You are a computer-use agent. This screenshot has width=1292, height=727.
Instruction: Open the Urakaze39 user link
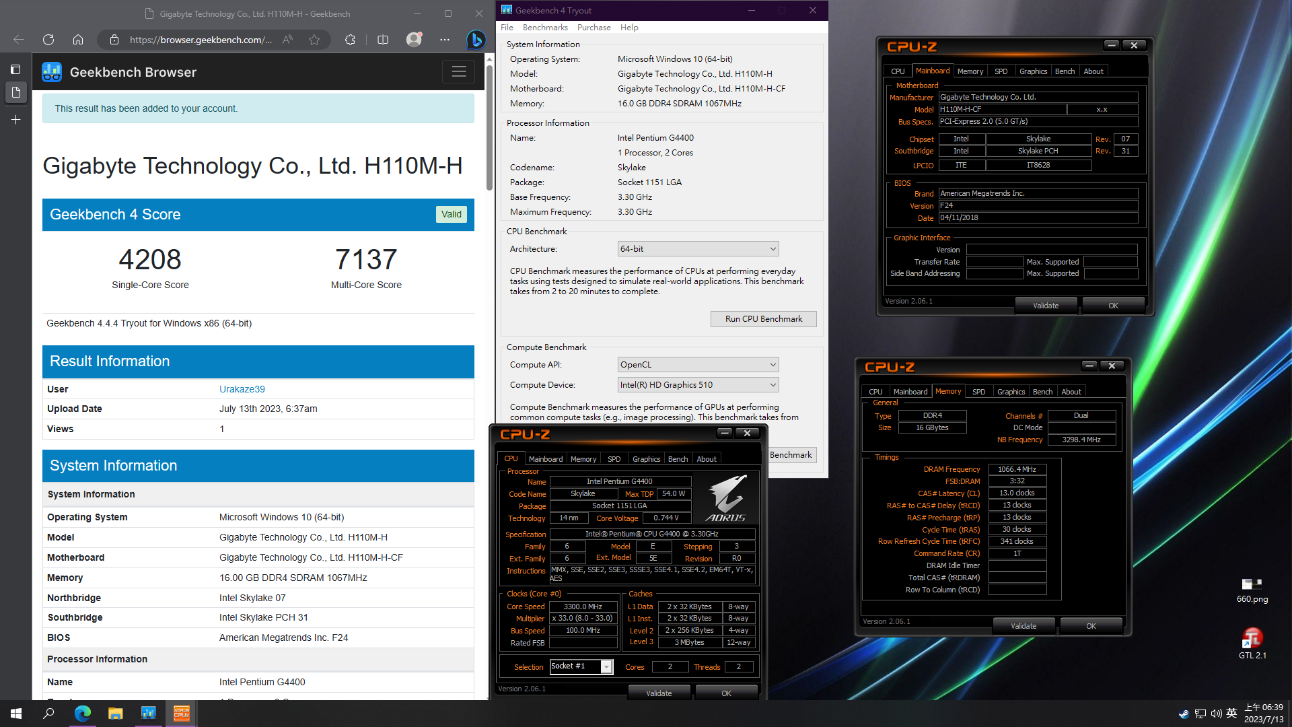point(242,389)
